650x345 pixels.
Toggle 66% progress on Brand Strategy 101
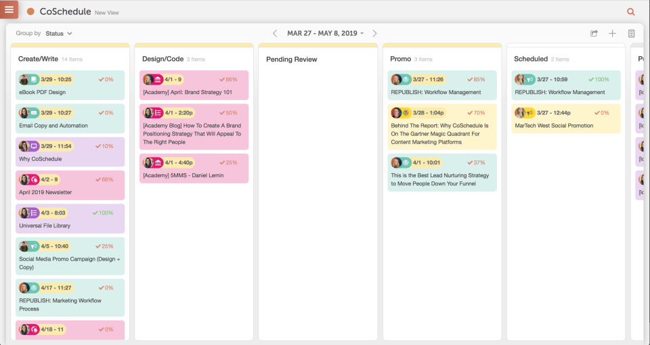pyautogui.click(x=228, y=80)
